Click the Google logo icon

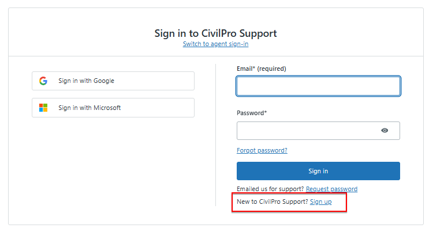pyautogui.click(x=43, y=81)
